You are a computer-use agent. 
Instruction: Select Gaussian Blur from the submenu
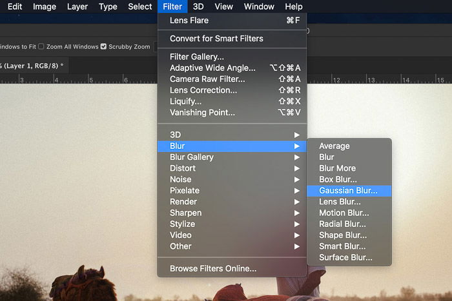pyautogui.click(x=349, y=191)
